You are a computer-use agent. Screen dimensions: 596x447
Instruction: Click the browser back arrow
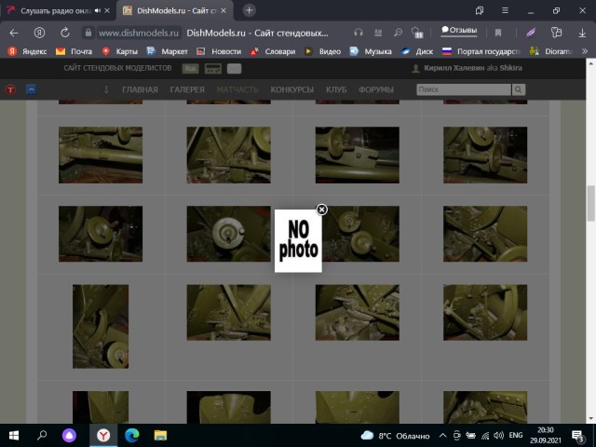(x=14, y=33)
